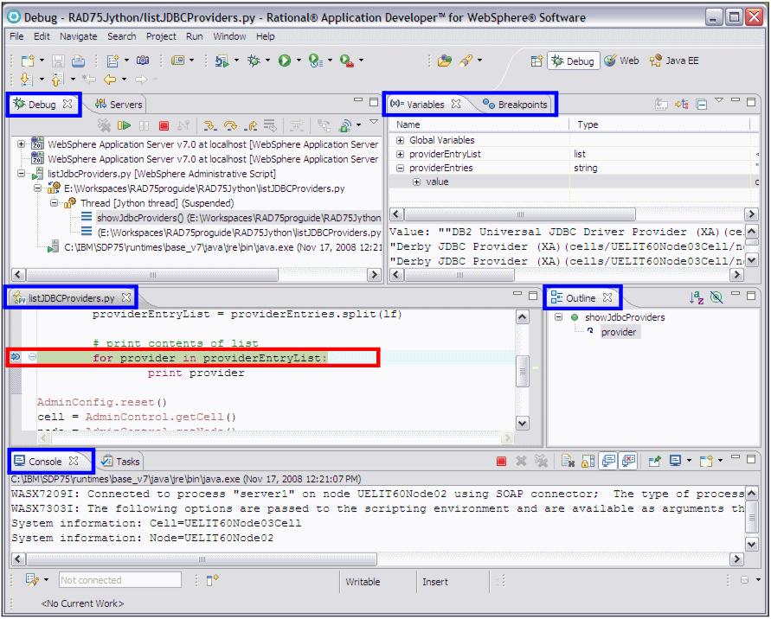The width and height of the screenshot is (771, 619).
Task: Click the Debug bug launch icon in toolbar
Action: pyautogui.click(x=254, y=61)
